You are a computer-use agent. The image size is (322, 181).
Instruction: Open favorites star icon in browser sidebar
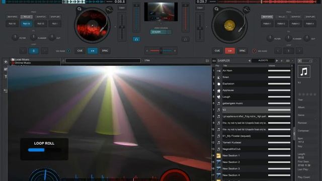pyautogui.click(x=6, y=62)
